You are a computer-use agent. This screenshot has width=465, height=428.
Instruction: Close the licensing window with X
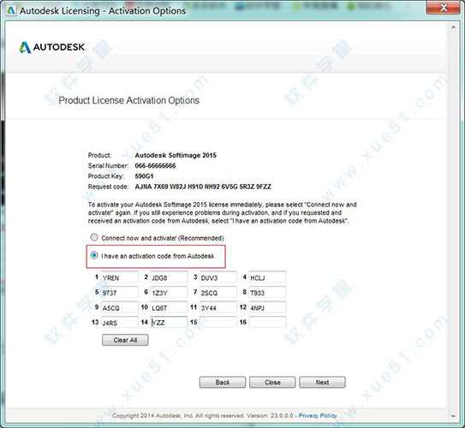[x=444, y=7]
